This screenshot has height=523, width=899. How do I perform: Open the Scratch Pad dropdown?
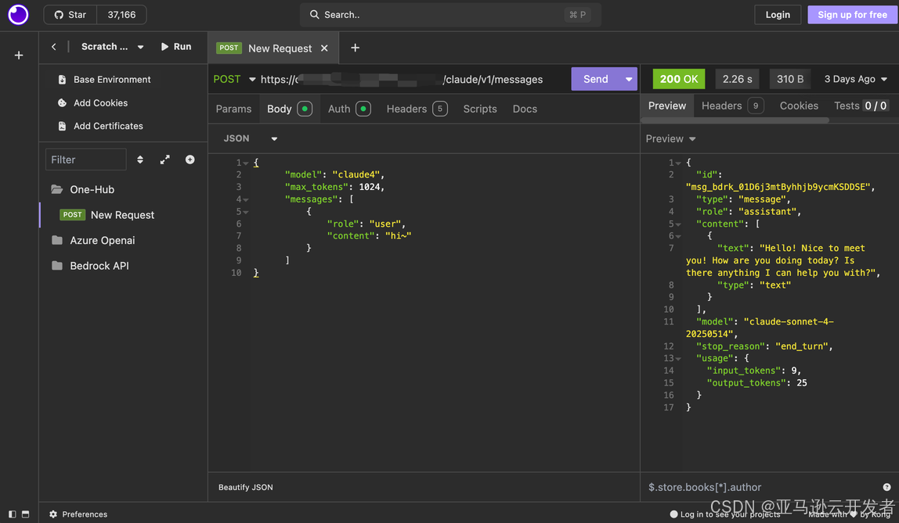click(112, 47)
